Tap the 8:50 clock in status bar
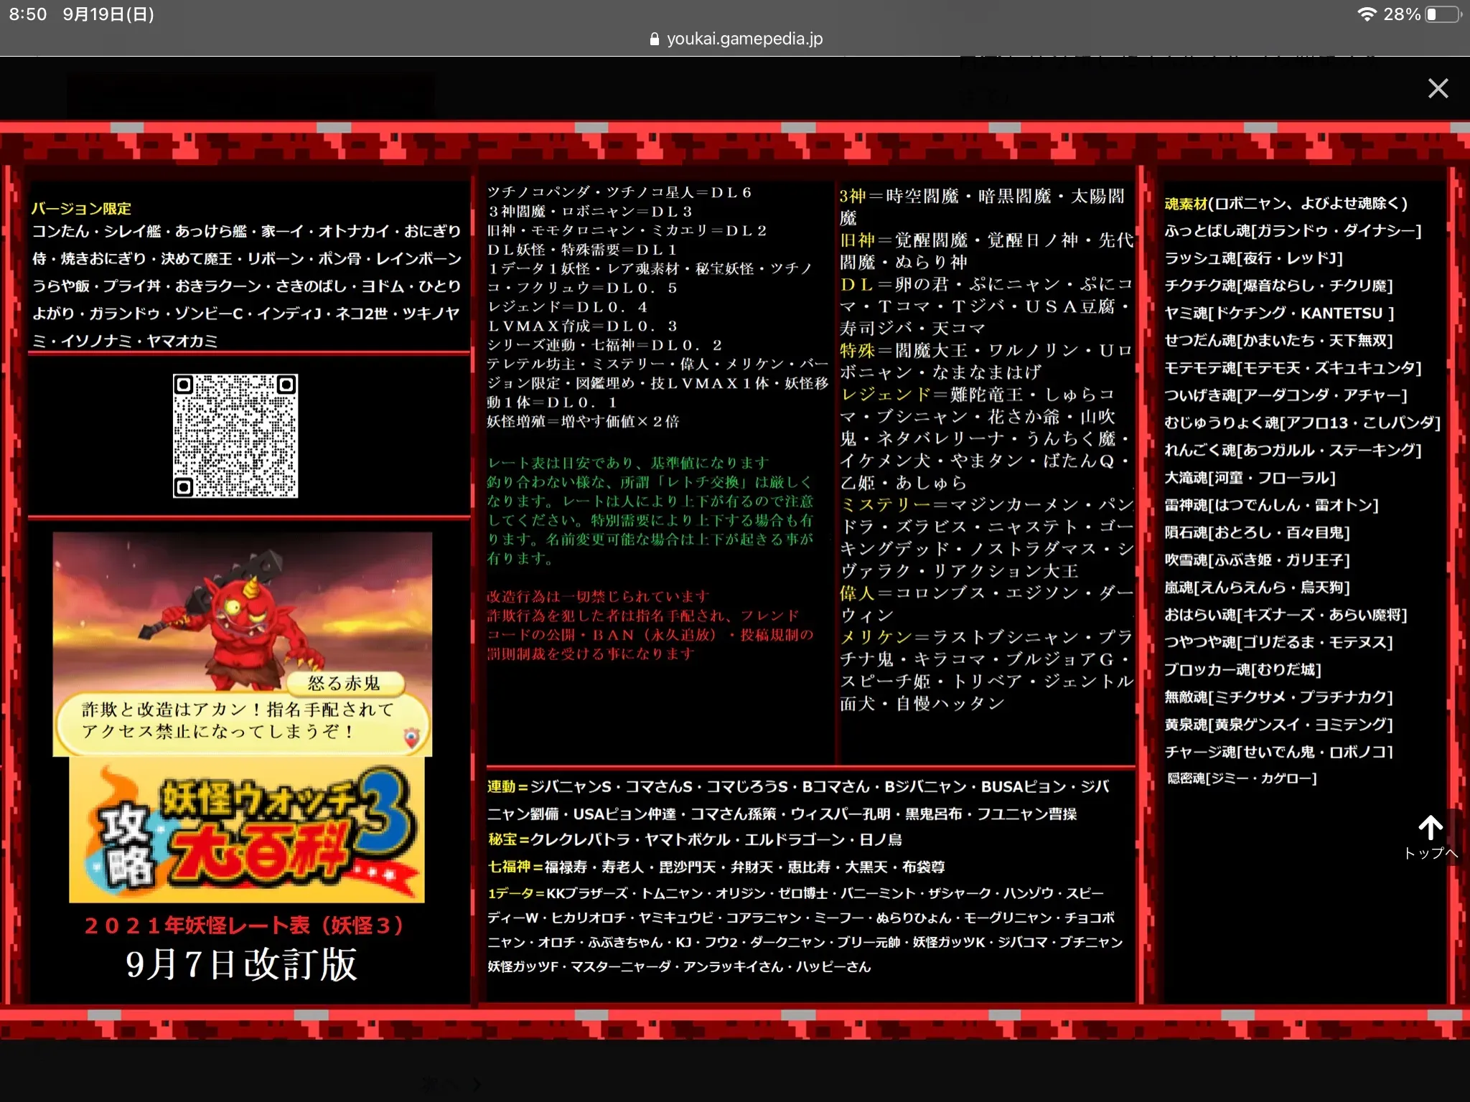This screenshot has height=1102, width=1470. (x=28, y=14)
